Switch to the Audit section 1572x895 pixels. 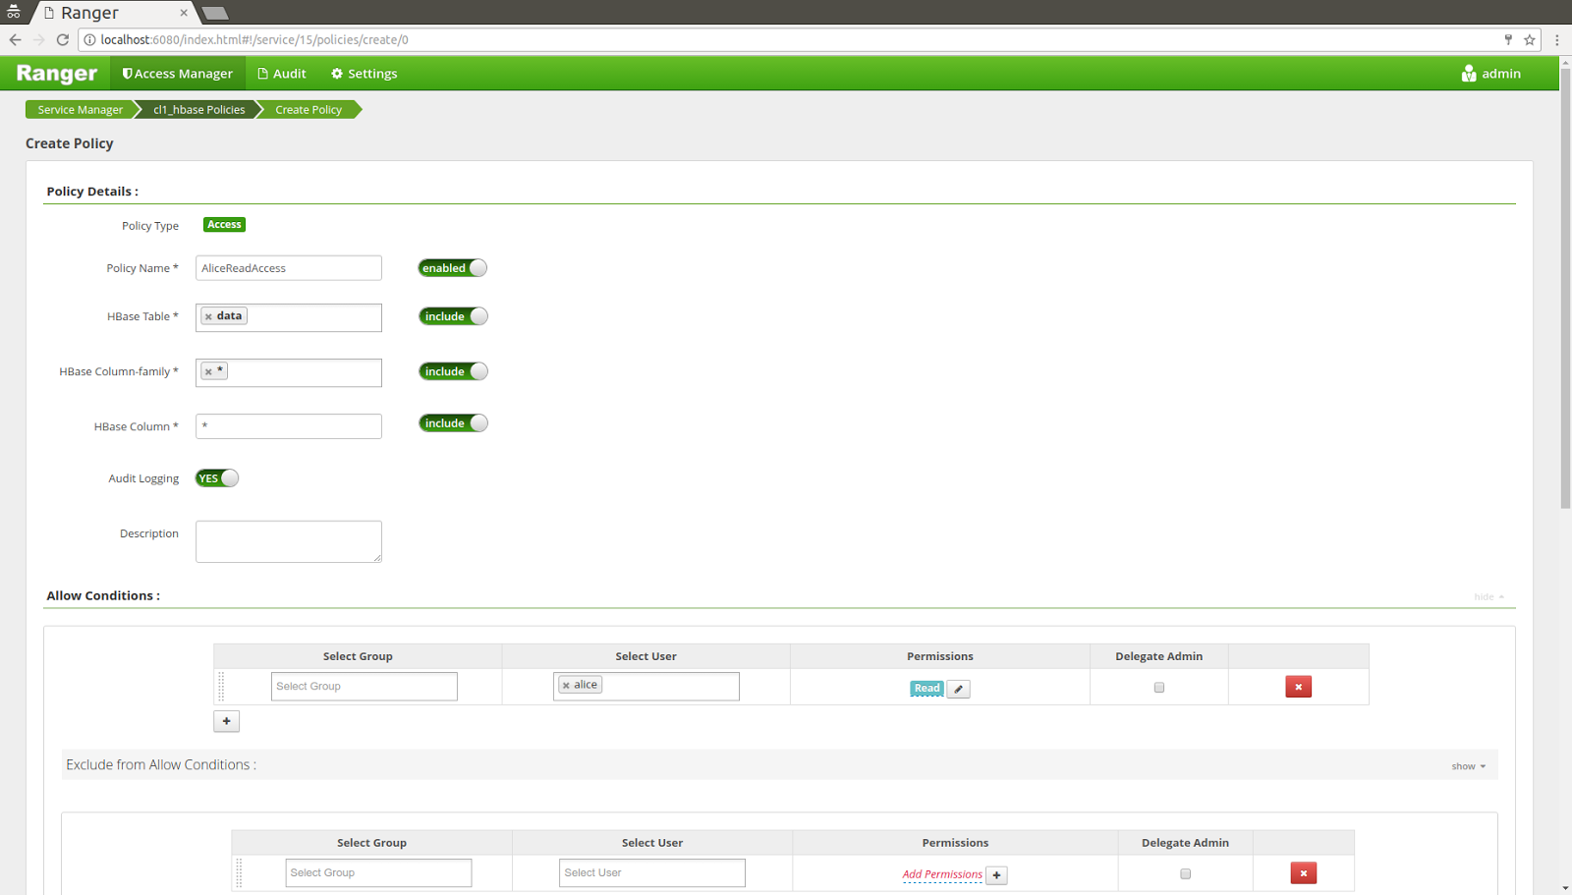click(282, 73)
